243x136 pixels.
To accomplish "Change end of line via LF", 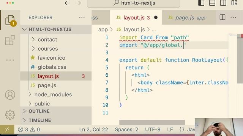I will (x=170, y=129).
